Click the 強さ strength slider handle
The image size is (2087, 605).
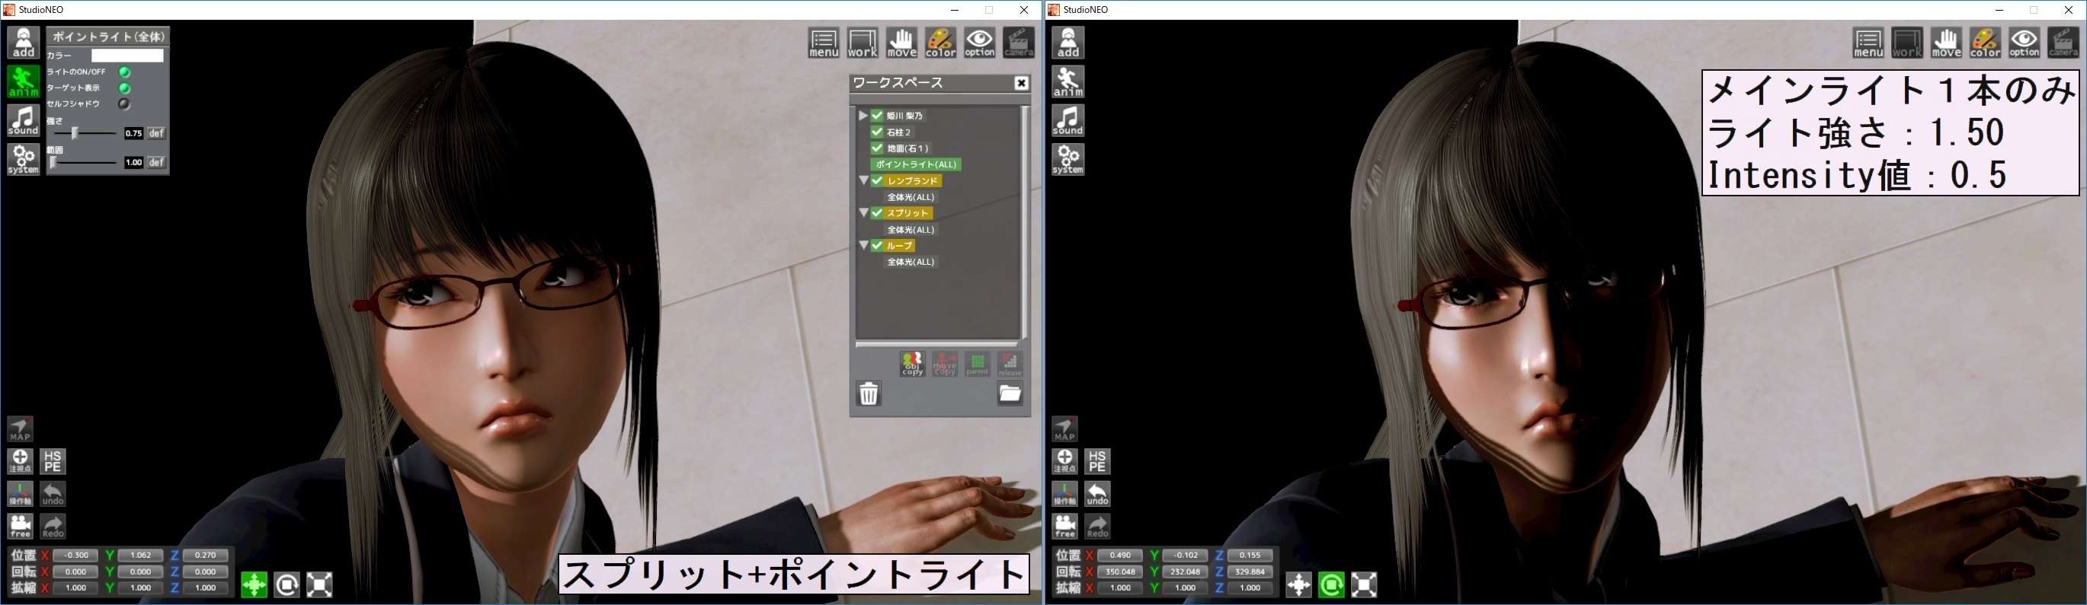[x=75, y=132]
